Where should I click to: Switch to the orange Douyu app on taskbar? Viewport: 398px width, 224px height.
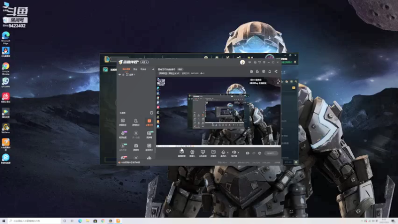(x=118, y=221)
